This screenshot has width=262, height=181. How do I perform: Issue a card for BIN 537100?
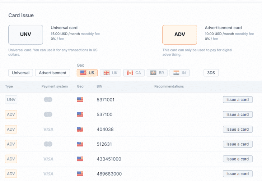coord(238,114)
